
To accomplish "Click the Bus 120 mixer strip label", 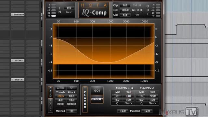I will (x=18, y=80).
